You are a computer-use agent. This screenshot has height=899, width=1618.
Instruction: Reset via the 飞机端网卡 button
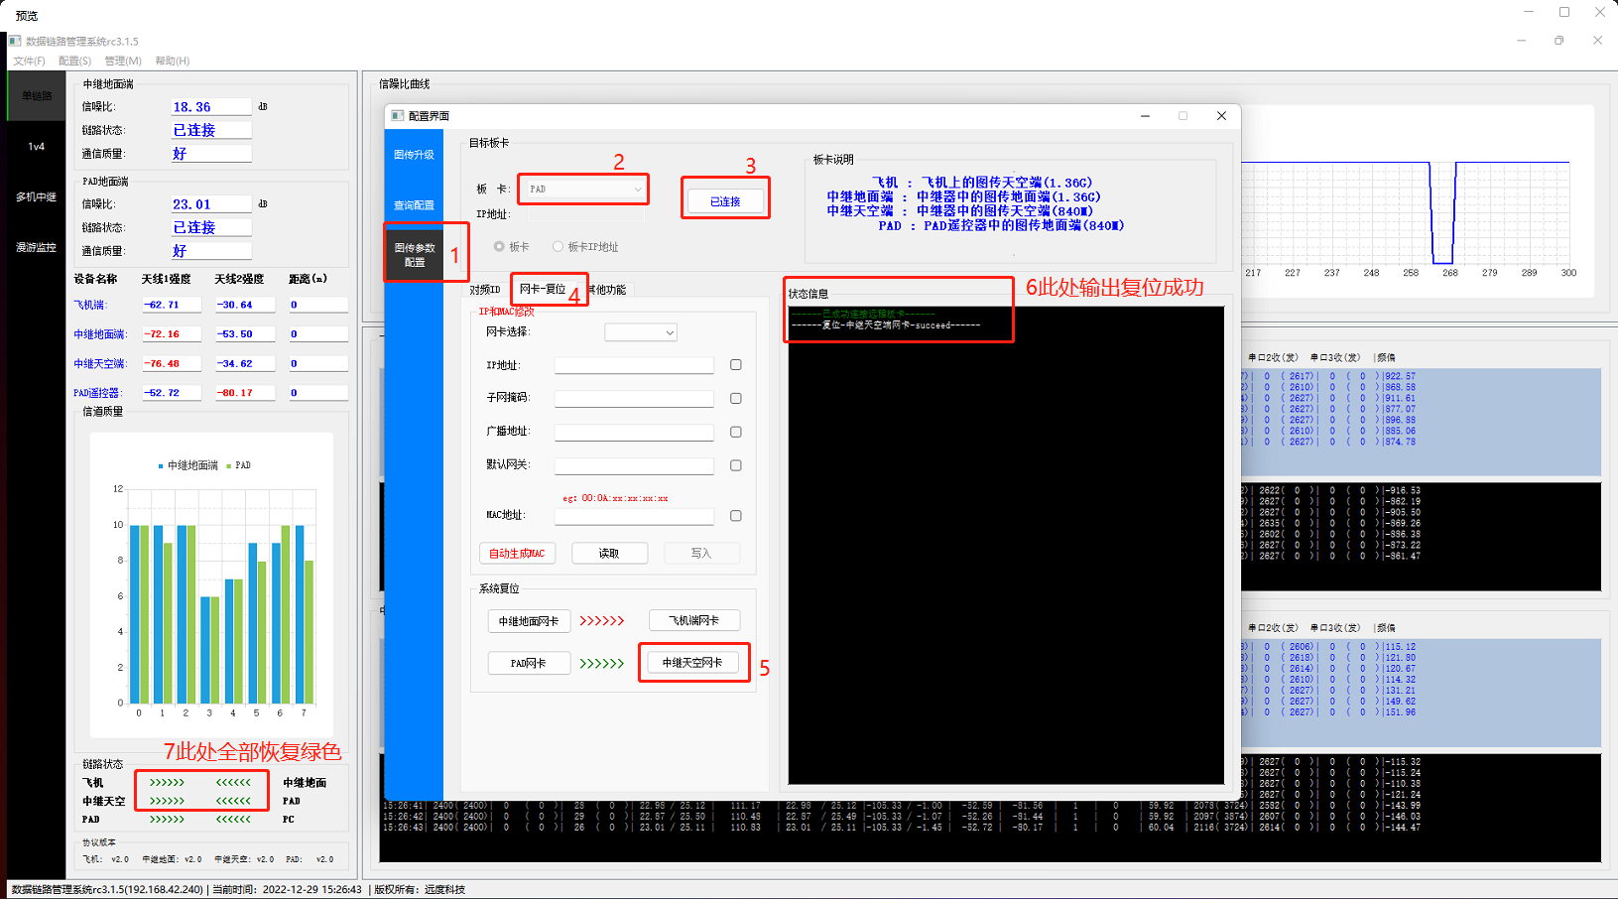pyautogui.click(x=694, y=621)
